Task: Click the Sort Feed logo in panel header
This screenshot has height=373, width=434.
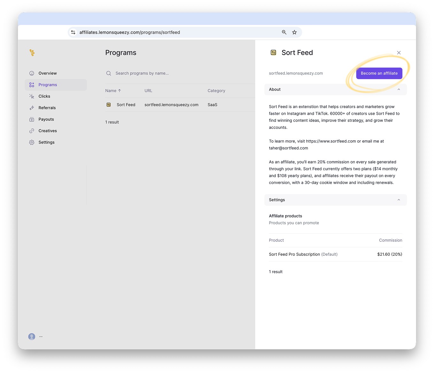Action: (273, 52)
